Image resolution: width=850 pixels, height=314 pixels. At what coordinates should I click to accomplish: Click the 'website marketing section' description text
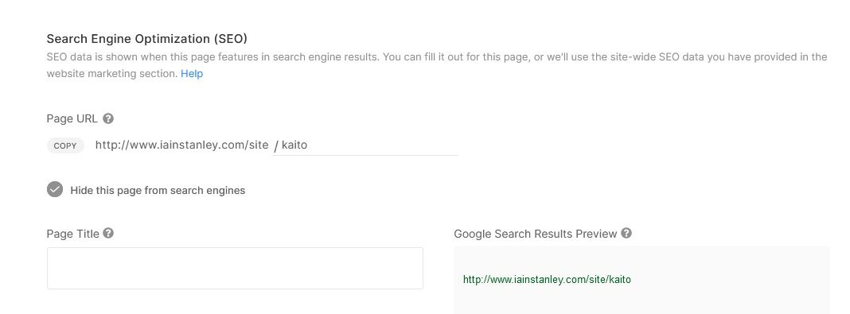coord(112,74)
